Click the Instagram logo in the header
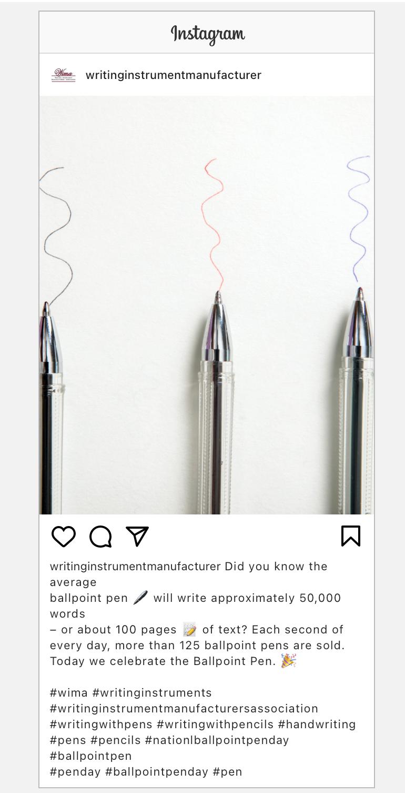 click(x=208, y=34)
